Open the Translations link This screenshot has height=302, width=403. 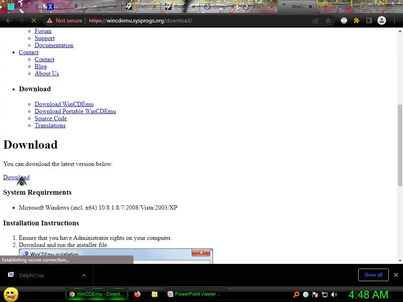tap(50, 125)
